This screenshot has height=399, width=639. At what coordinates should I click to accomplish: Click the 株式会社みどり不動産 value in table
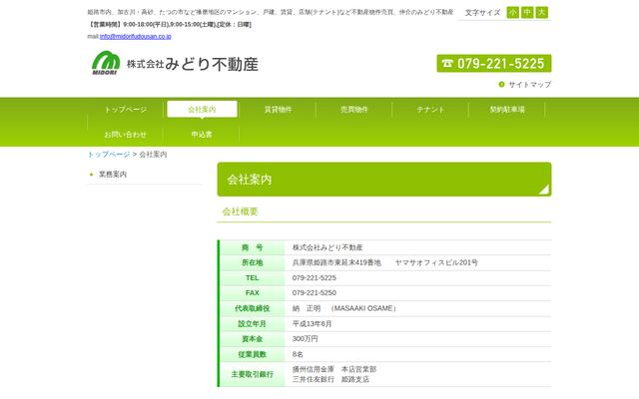pos(327,247)
